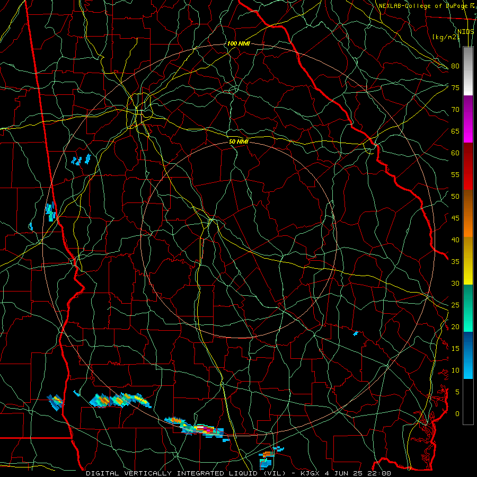Click the legend value 30
Viewport: 477px width, 477px height.
point(455,283)
